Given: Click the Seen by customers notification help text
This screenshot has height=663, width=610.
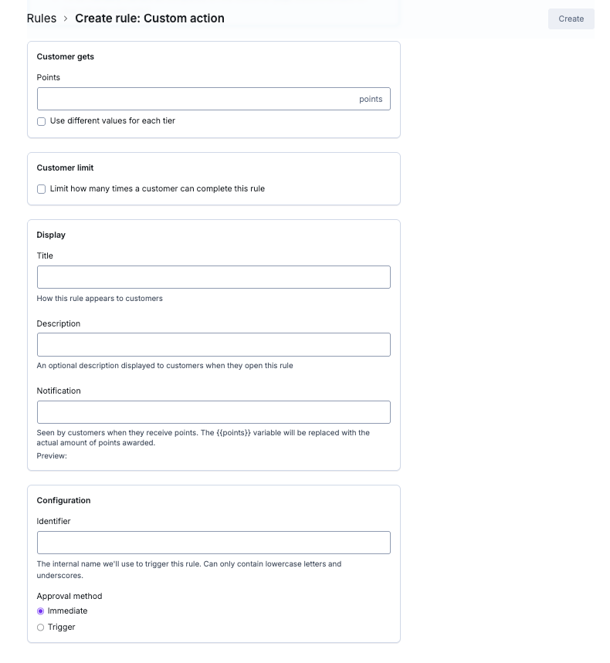Looking at the screenshot, I should click(203, 438).
